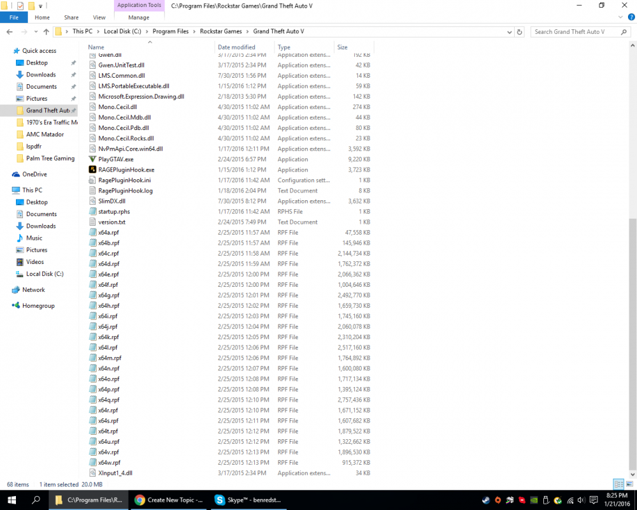Screen dimensions: 637x510
Task: Open Properties from the Quick Access toolbar
Action: [x=19, y=6]
